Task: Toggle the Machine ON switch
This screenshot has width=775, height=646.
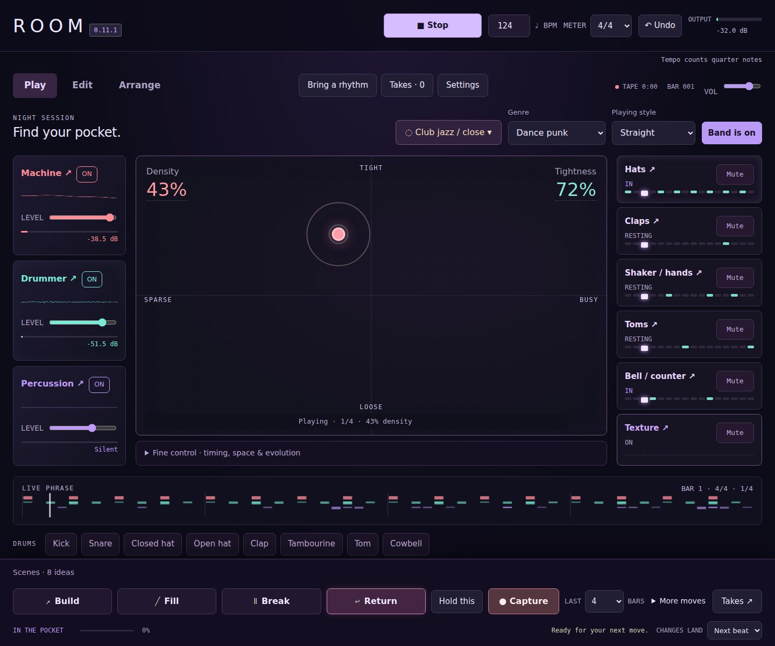Action: 87,174
